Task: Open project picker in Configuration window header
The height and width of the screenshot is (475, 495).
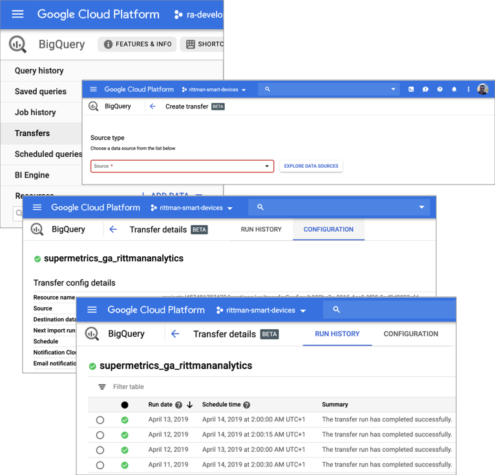Action: (x=192, y=208)
